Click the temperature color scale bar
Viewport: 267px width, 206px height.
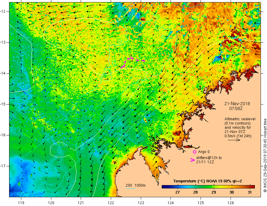[208, 187]
